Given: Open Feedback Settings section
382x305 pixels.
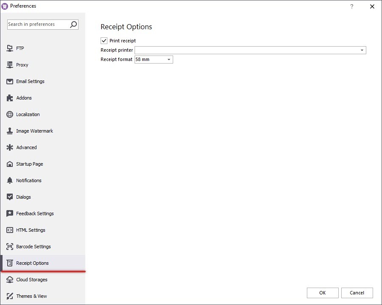Looking at the screenshot, I should point(43,213).
